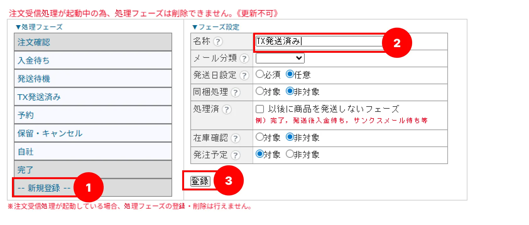Select 対象 radio for 同梱処理
This screenshot has height=225, width=529.
point(259,91)
